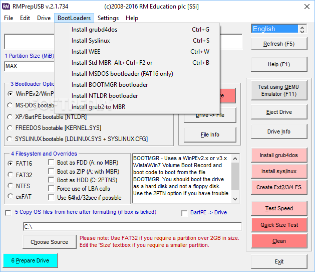Click pink Install grub4dos button
The image size is (315, 272).
[x=279, y=155]
